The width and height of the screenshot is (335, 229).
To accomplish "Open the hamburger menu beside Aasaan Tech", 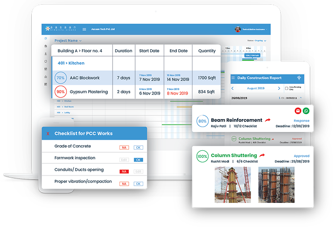I will pyautogui.click(x=84, y=29).
